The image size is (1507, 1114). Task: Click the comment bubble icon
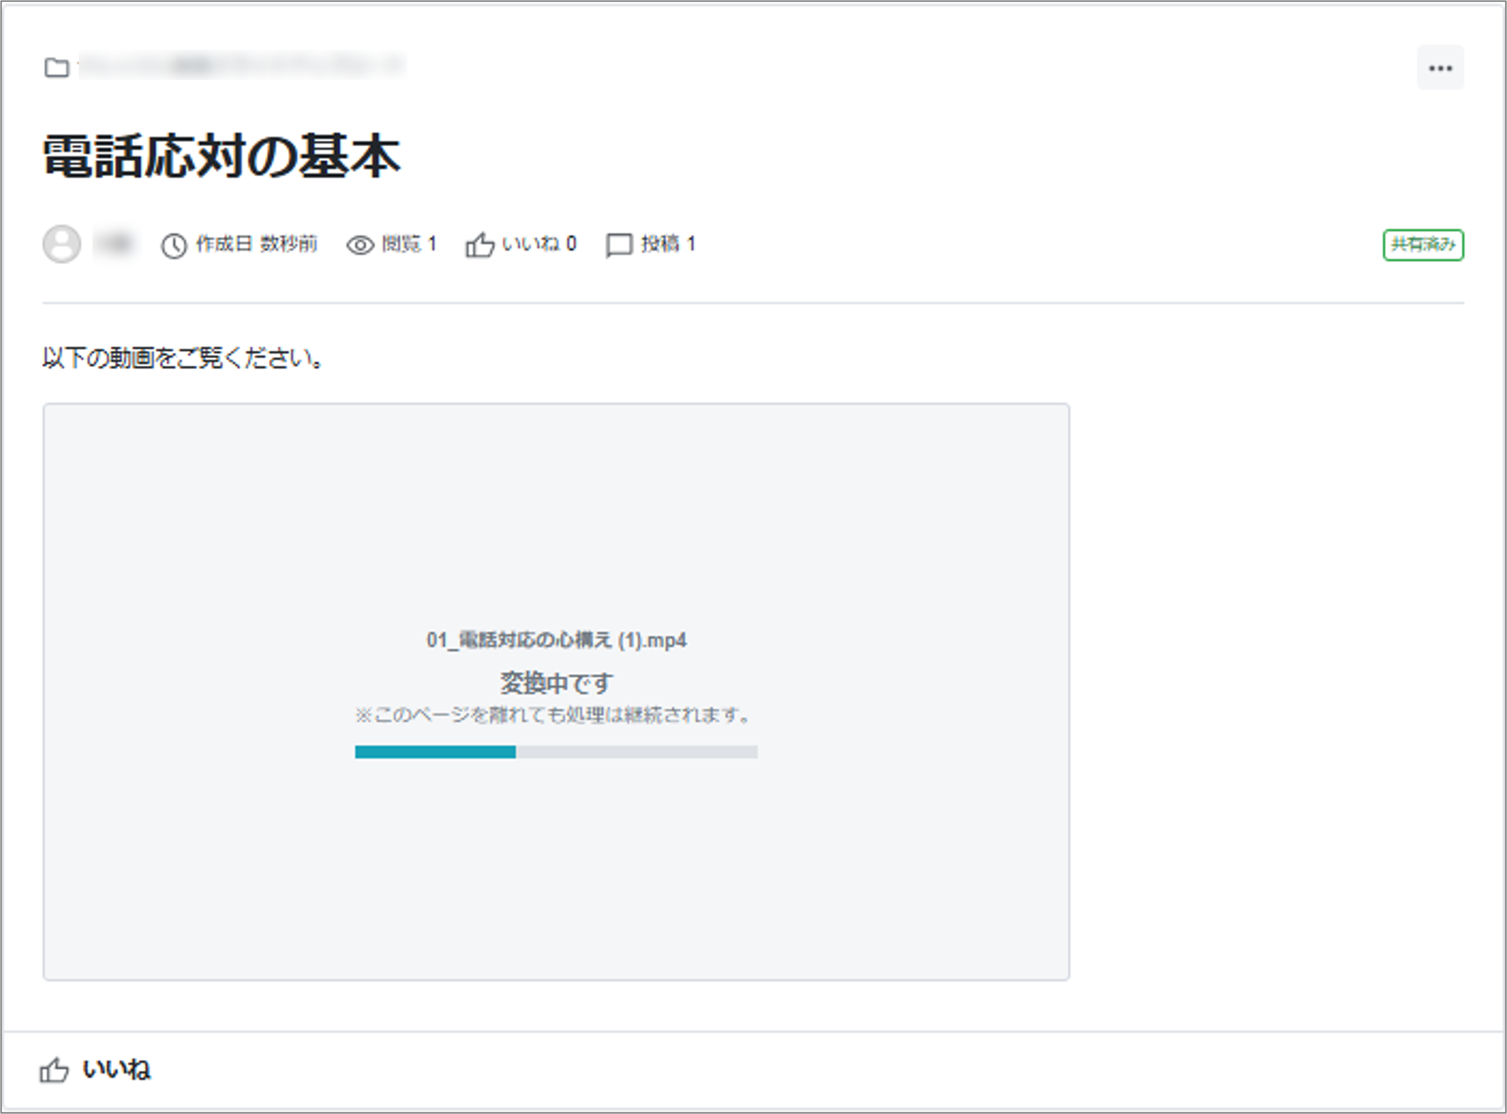(x=618, y=245)
